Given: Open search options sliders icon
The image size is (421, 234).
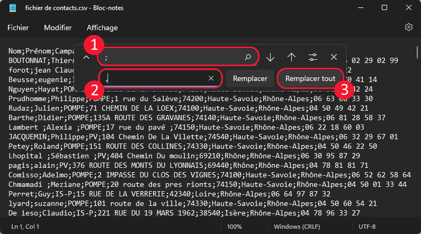Looking at the screenshot, I should click(x=313, y=57).
